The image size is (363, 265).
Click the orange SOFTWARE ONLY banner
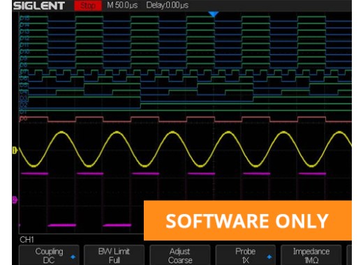point(248,220)
